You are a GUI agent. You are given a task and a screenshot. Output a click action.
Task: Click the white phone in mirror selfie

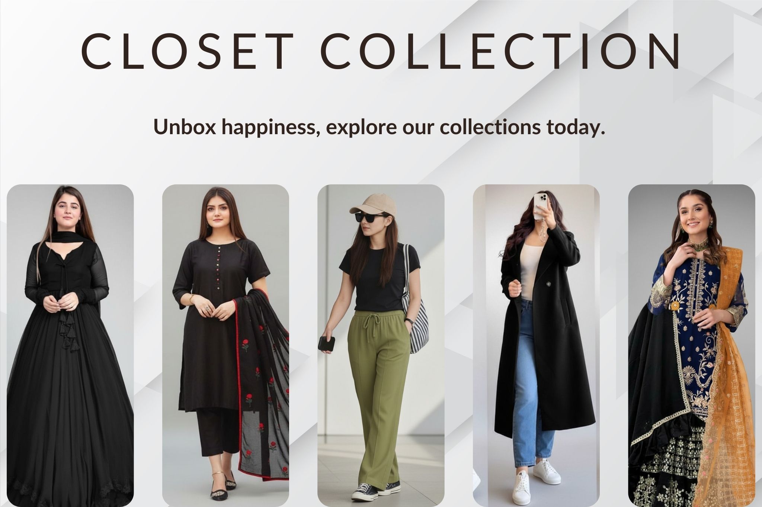[x=541, y=207]
